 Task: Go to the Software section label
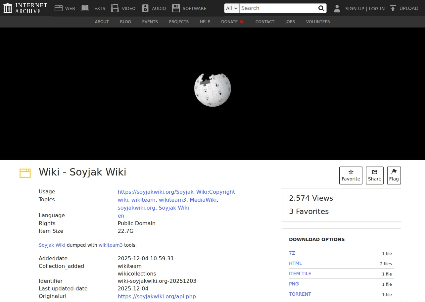(195, 8)
